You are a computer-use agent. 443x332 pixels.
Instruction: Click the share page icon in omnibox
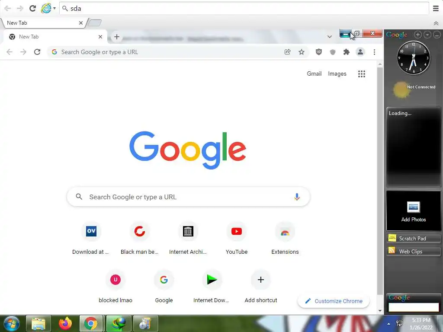click(287, 52)
